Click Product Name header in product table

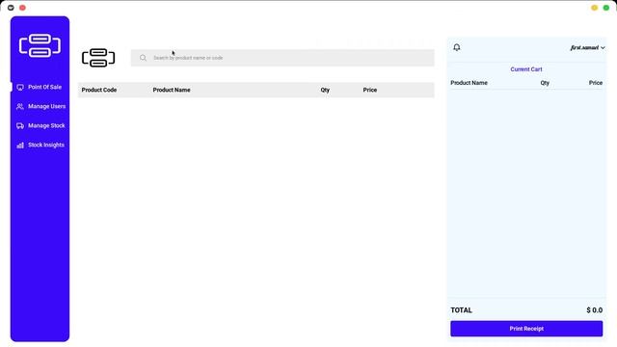coord(172,90)
